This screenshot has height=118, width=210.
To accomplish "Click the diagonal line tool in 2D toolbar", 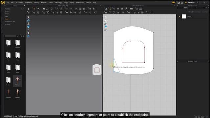I will pyautogui.click(x=148, y=12).
